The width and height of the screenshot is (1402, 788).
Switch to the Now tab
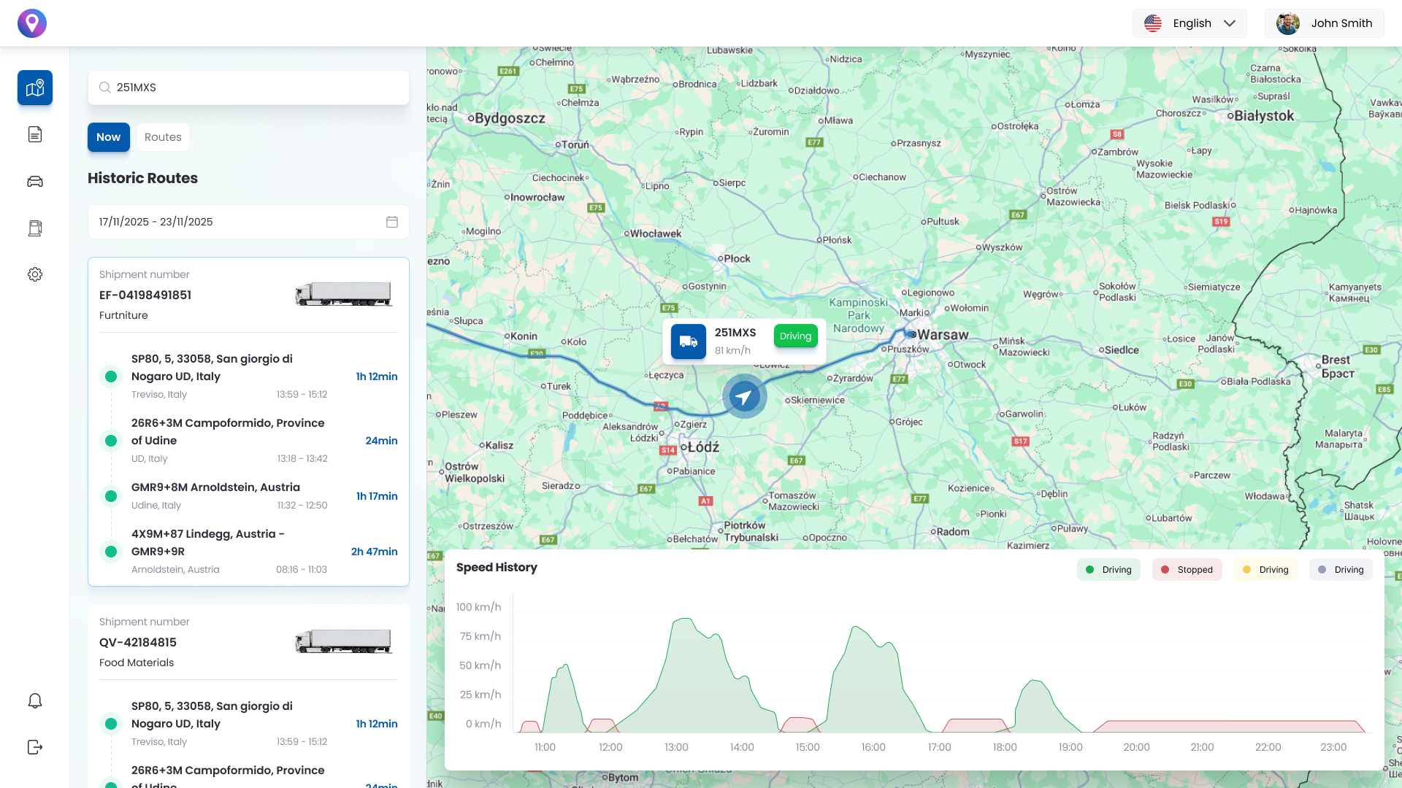[109, 137]
